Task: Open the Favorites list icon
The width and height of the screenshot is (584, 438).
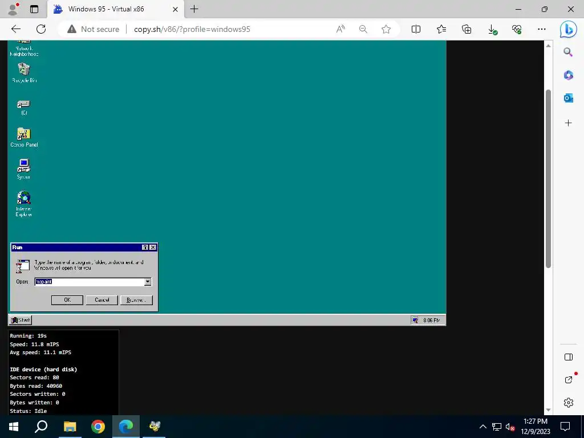Action: click(x=441, y=29)
